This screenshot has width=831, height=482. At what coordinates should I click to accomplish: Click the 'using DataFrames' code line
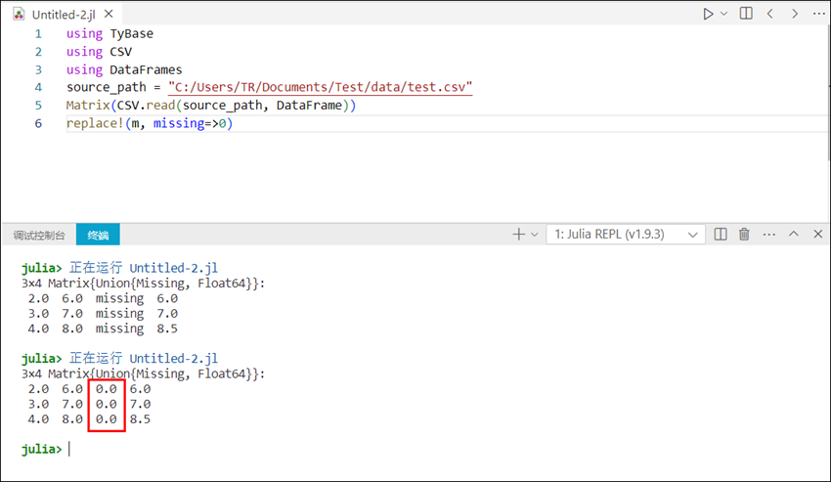[124, 70]
